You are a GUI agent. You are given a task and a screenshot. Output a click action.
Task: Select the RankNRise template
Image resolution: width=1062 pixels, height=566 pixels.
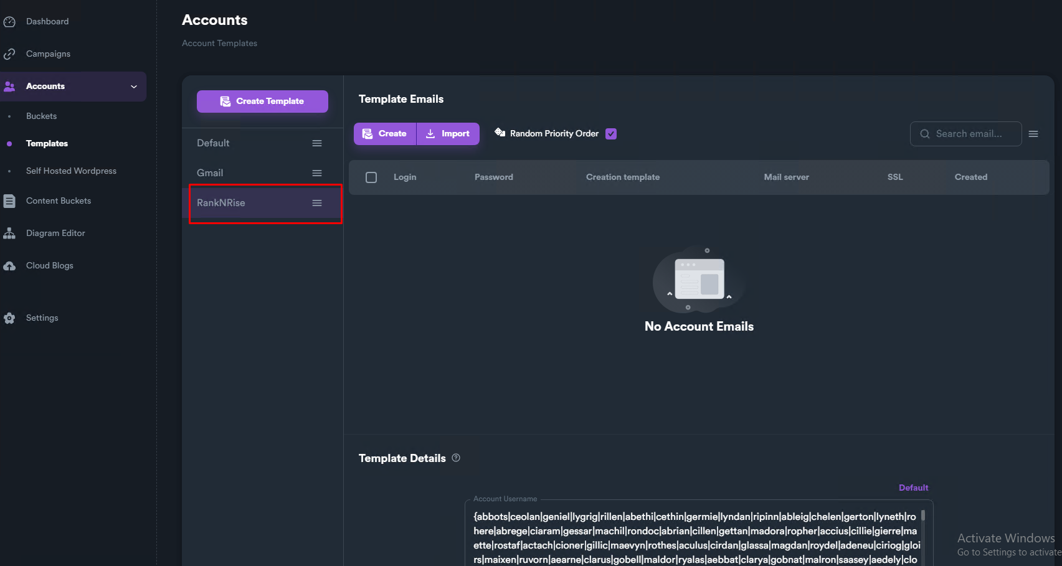coord(221,202)
